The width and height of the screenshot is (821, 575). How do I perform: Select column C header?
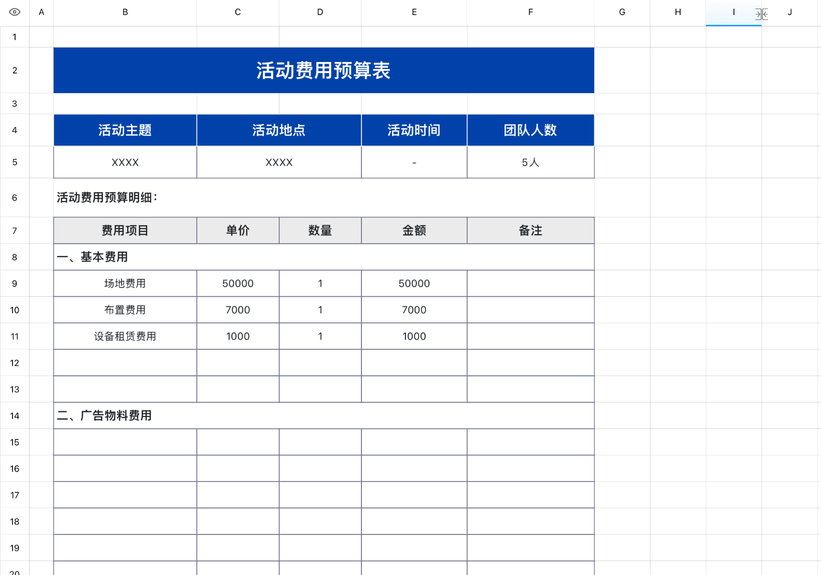(238, 12)
